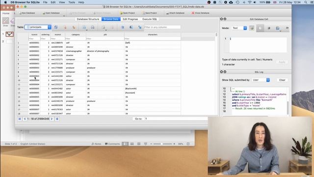
Task: Click Close Database in the toolbar
Action: coord(200,13)
